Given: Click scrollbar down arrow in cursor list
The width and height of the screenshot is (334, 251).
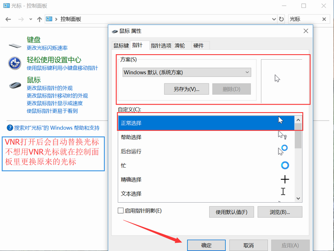Looking at the screenshot, I should coord(298,199).
